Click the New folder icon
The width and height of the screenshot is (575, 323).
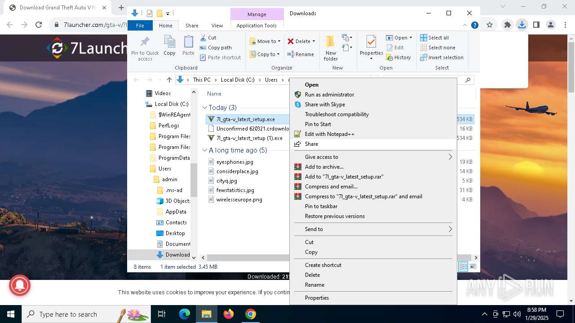331,42
